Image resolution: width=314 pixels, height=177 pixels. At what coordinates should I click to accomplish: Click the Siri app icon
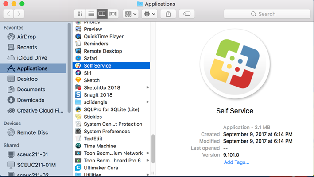click(x=78, y=73)
